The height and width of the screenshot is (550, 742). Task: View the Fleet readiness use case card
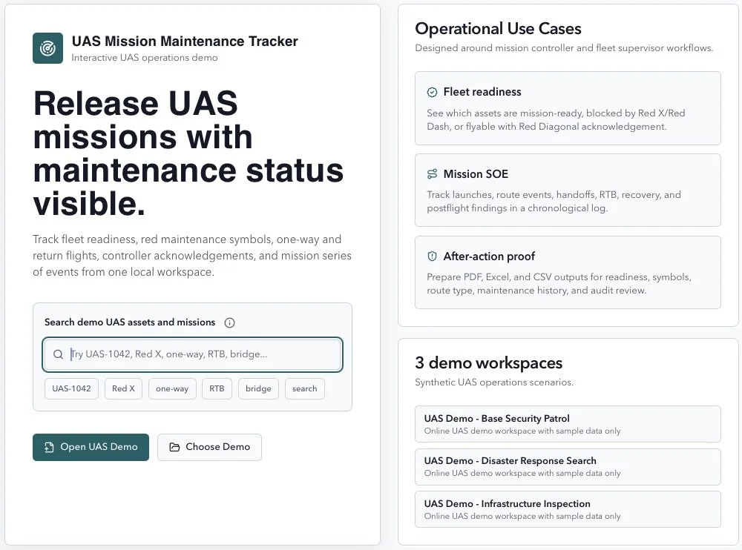(568, 108)
